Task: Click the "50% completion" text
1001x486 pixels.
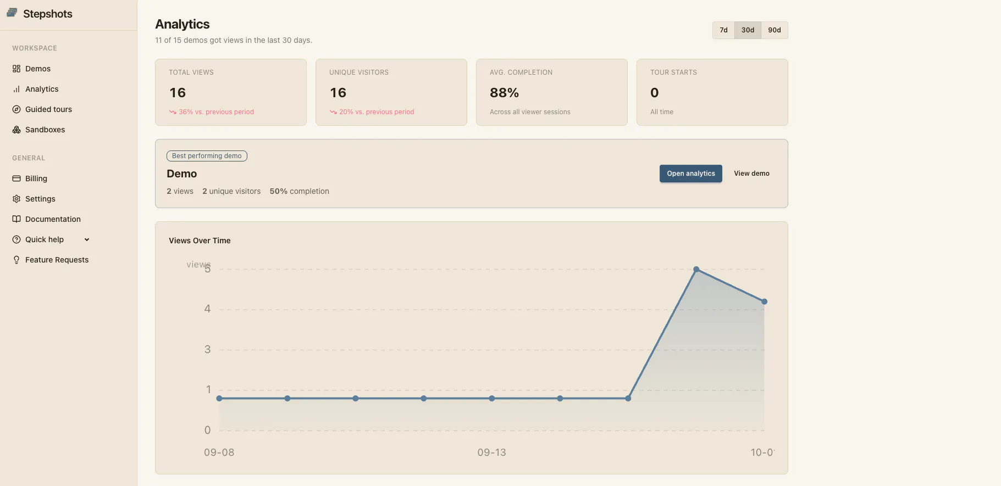Action: tap(299, 191)
